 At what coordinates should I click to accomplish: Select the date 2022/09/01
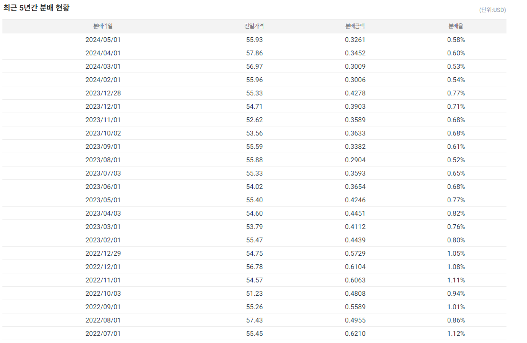tap(103, 307)
